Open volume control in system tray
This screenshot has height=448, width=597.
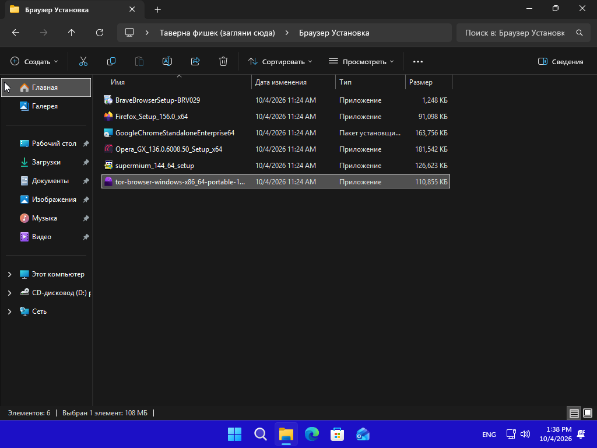click(x=525, y=434)
